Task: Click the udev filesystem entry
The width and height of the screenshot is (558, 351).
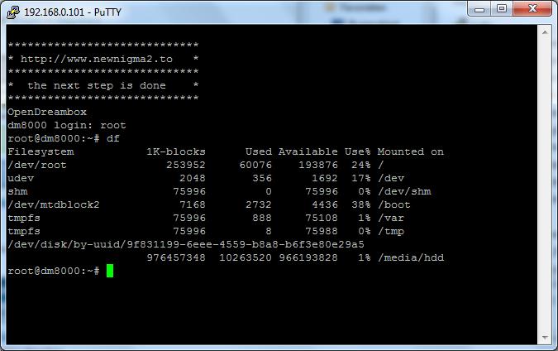Action: coord(21,178)
